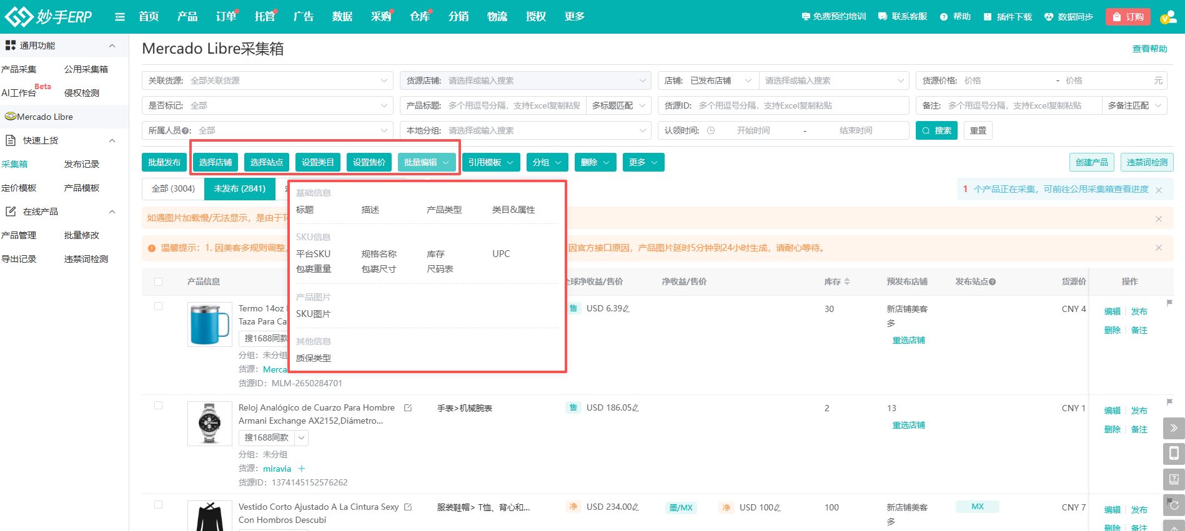Choose 标题 from the batch edit menu
Screen dimensions: 1185x531
[305, 210]
